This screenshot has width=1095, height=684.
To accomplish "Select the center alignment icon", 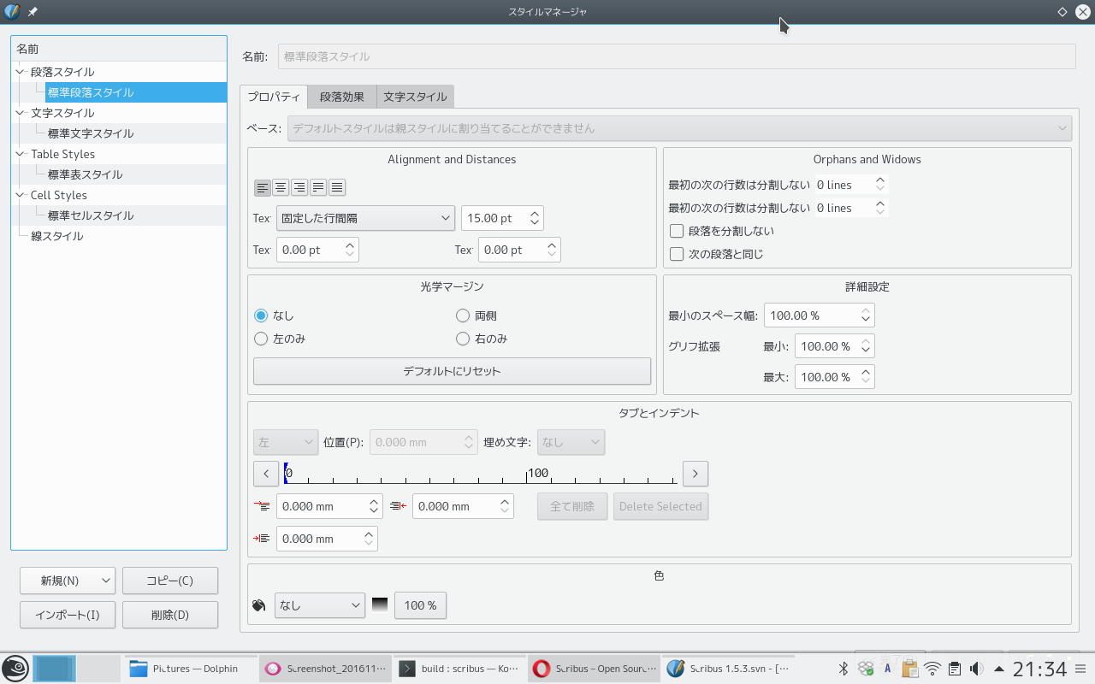I will (x=281, y=187).
